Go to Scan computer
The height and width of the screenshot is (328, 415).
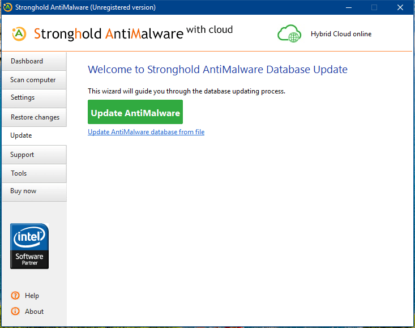click(34, 80)
